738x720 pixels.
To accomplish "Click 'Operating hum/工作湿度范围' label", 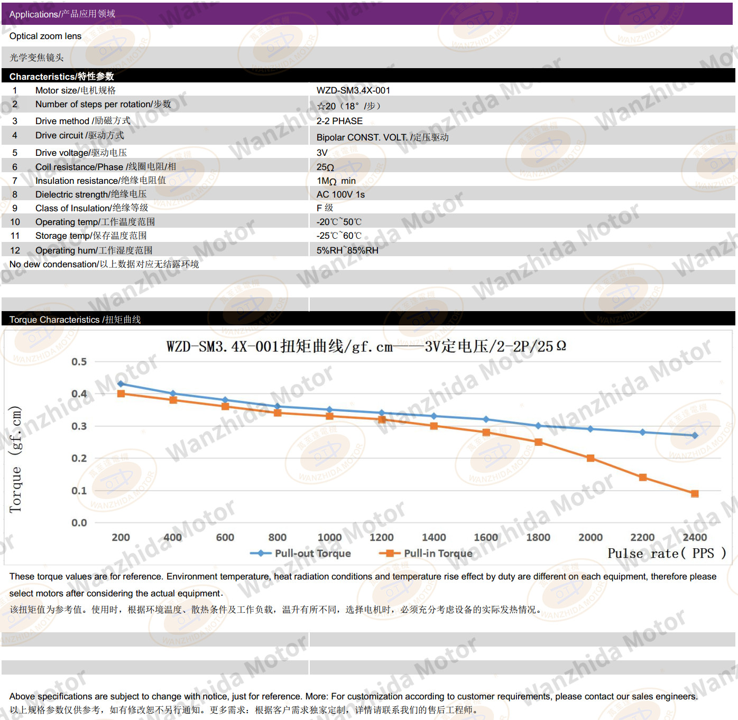I will click(94, 250).
